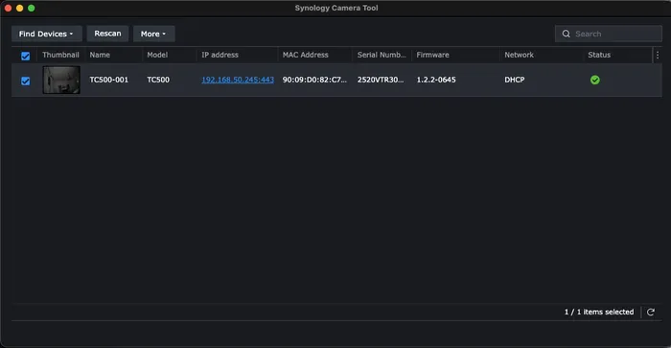This screenshot has width=671, height=348.
Task: Sort by the Network column header
Action: 519,55
